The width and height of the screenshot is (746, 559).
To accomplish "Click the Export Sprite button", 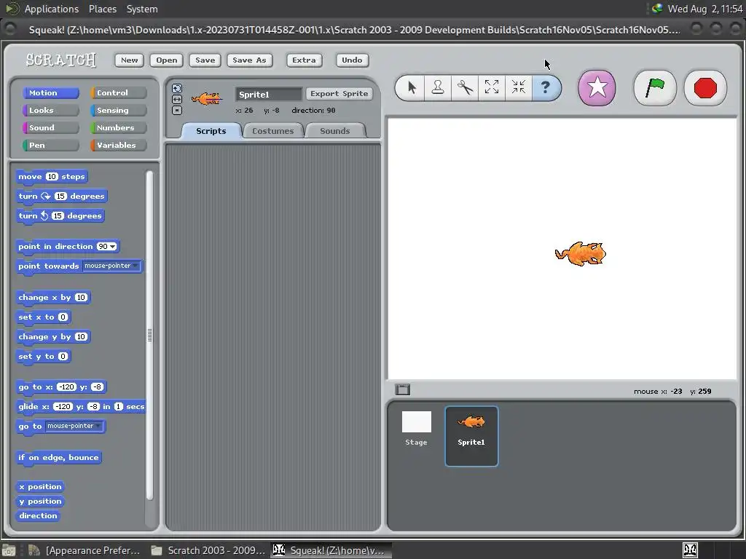I will [x=339, y=94].
